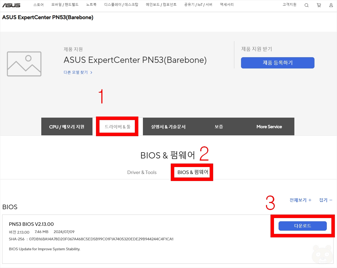This screenshot has height=268, width=337.
Task: Click the BIOS section heading
Action: [10, 207]
